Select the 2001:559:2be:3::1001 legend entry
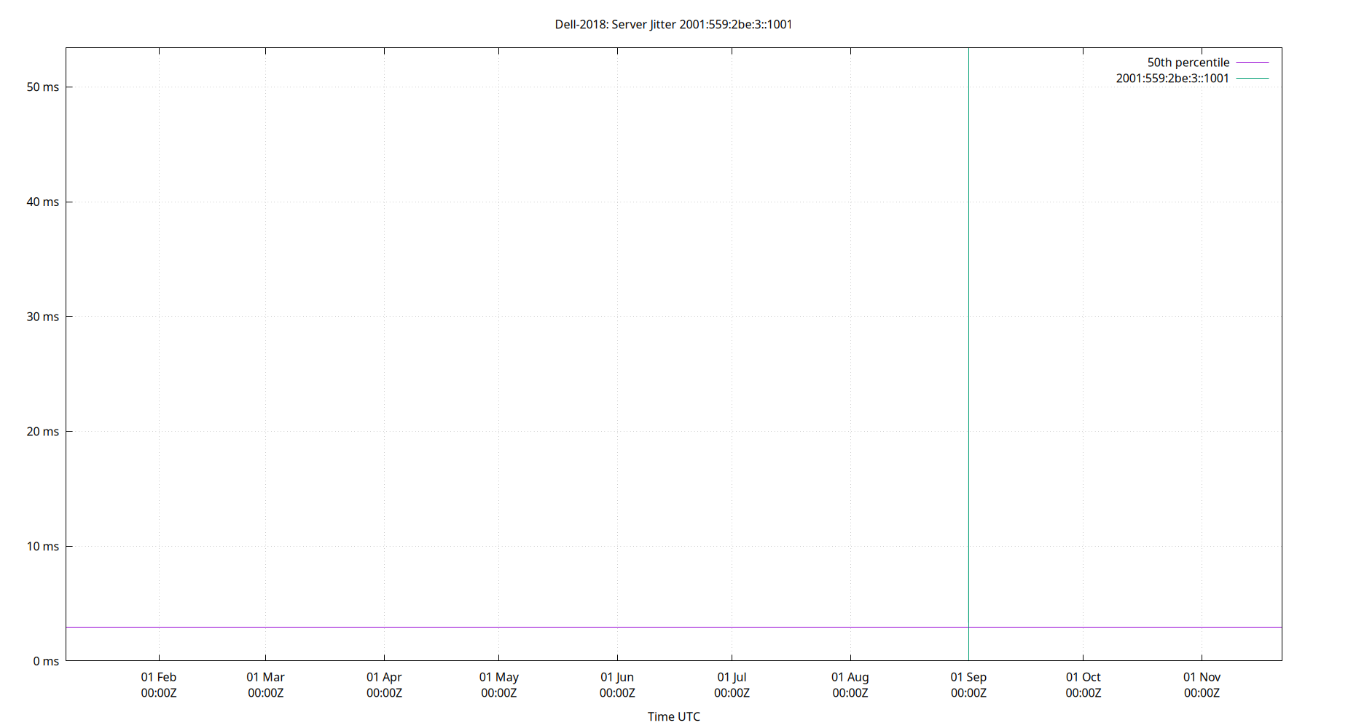Viewport: 1348px width, 728px height. coord(1171,78)
